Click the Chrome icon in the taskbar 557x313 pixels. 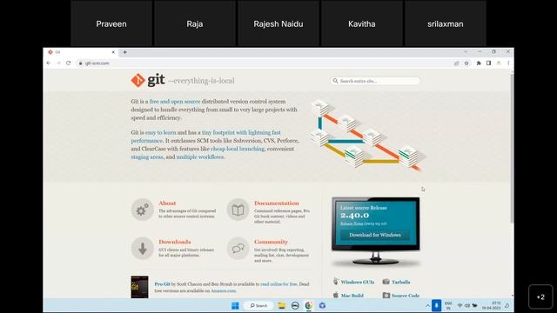tap(309, 305)
